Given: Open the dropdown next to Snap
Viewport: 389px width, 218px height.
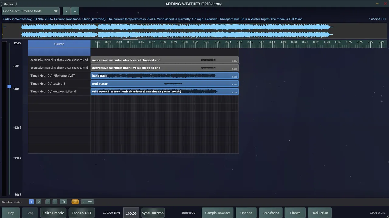Looking at the screenshot, I should 87,202.
